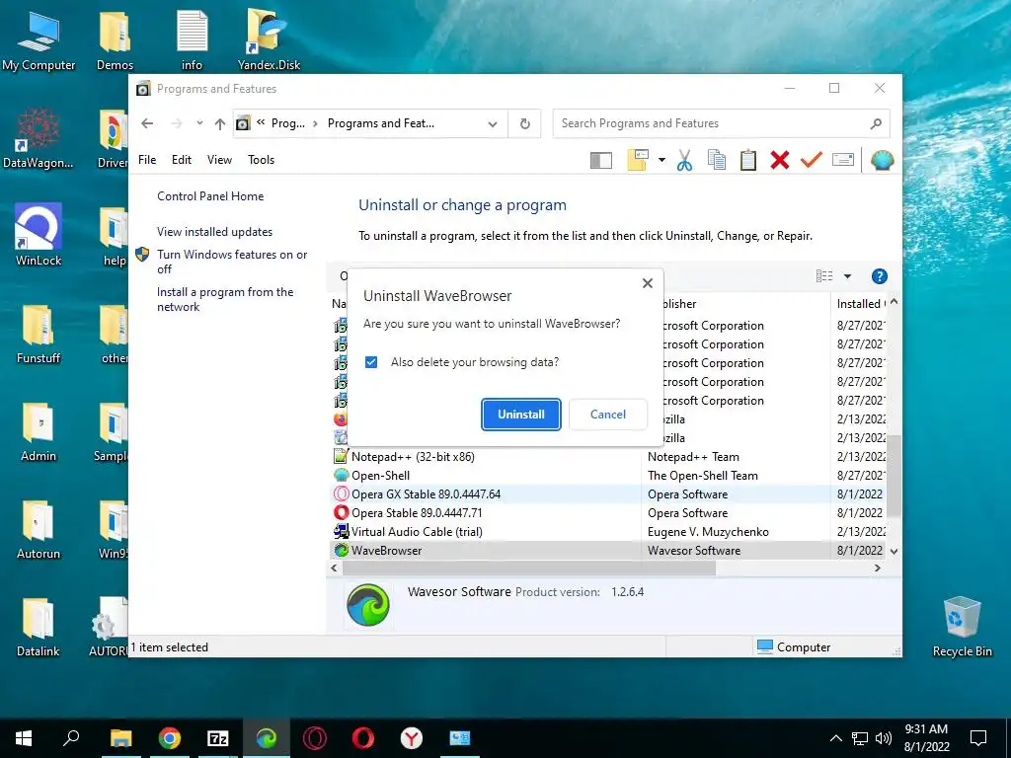Click the orange checkmark Properties icon
Viewport: 1011px width, 758px height.
coord(812,159)
